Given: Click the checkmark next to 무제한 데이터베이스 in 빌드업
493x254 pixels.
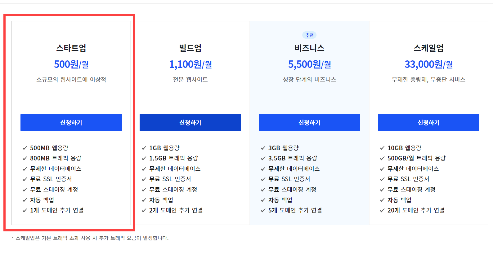Looking at the screenshot, I should tap(143, 169).
